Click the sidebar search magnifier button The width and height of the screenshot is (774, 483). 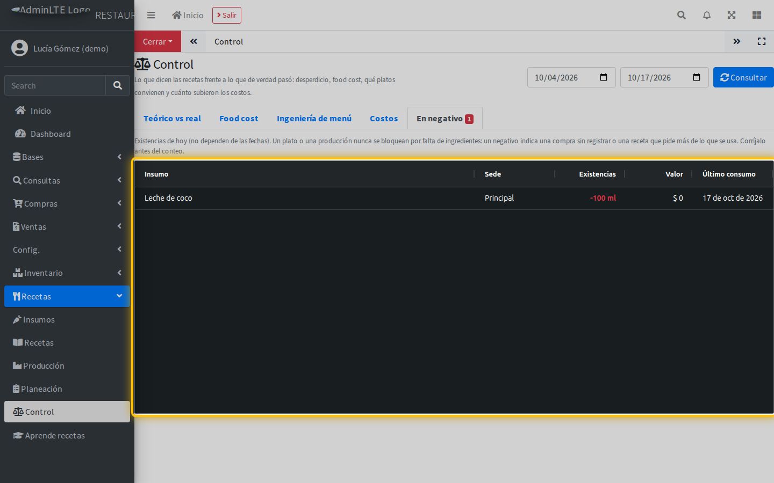[x=118, y=85]
